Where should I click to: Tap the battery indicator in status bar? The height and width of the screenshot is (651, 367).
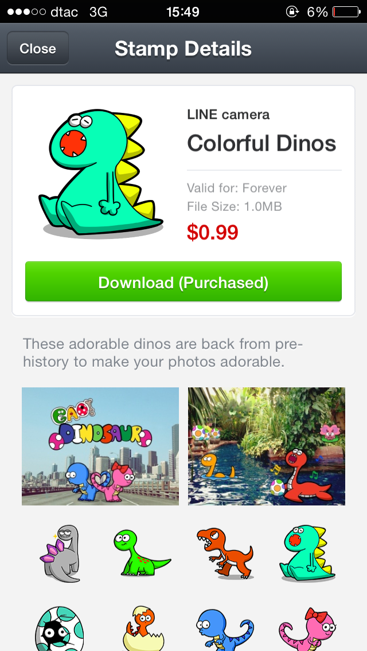point(346,11)
